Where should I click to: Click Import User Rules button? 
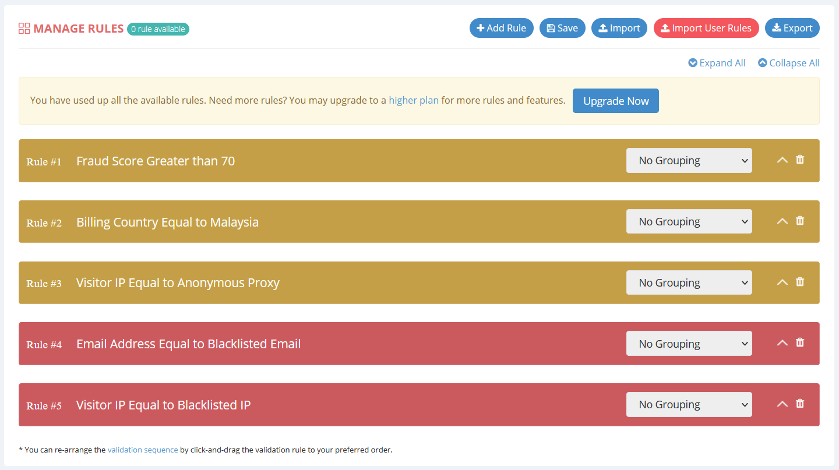(x=706, y=28)
